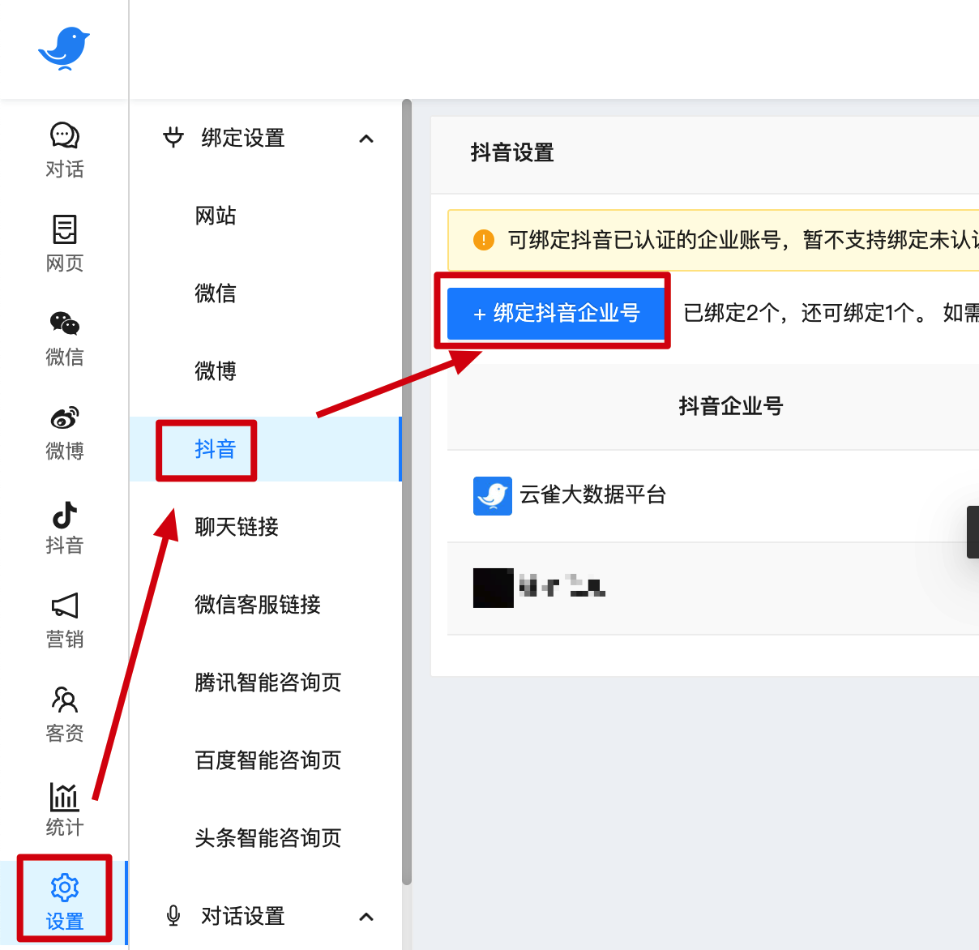This screenshot has height=950, width=979.
Task: Open the 对话 chat icon in sidebar
Action: pyautogui.click(x=65, y=136)
